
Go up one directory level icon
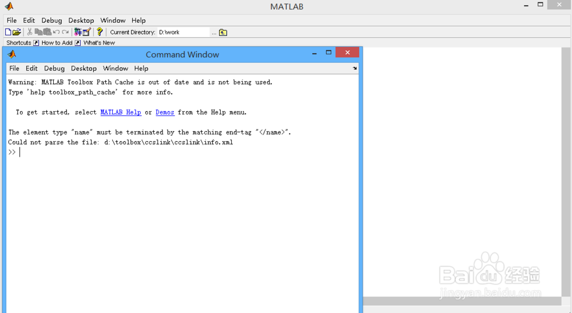click(223, 33)
